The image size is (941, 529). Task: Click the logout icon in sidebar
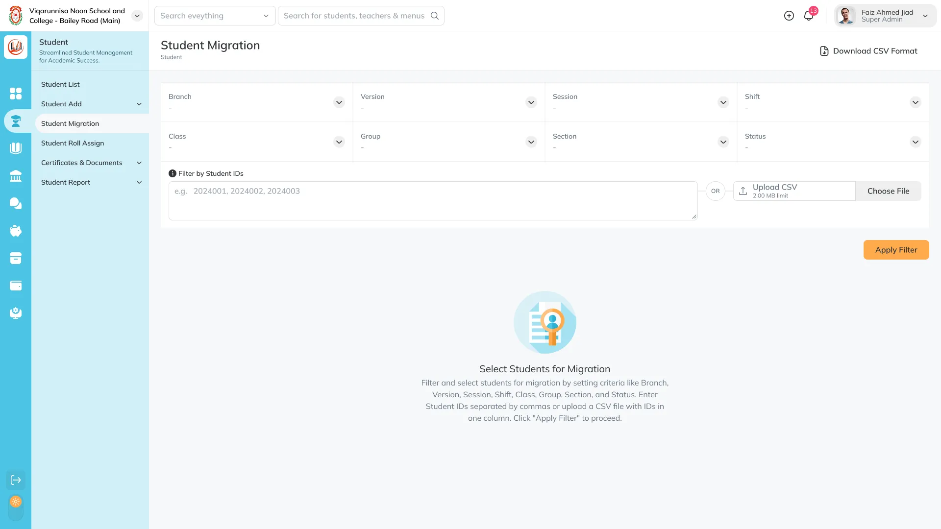[x=16, y=480]
